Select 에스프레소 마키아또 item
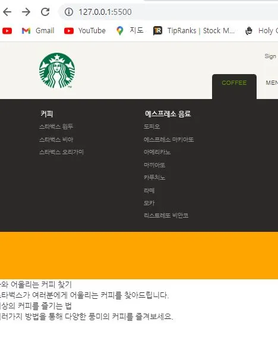 pos(169,139)
